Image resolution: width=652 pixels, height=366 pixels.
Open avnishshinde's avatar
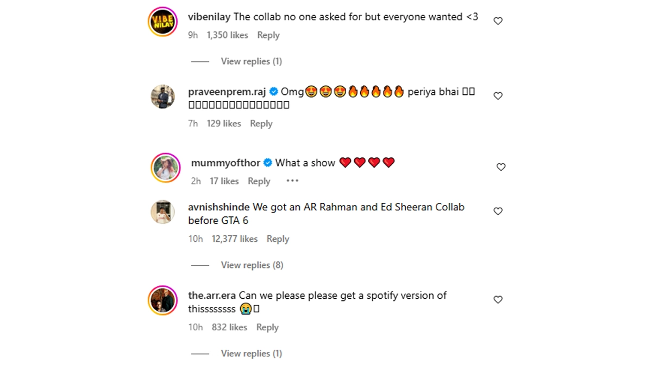[x=162, y=212]
